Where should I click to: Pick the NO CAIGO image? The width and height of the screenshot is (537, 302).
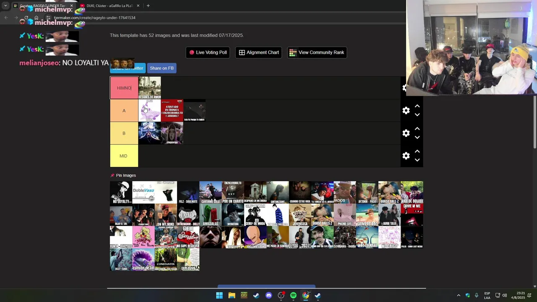pyautogui.click(x=389, y=237)
